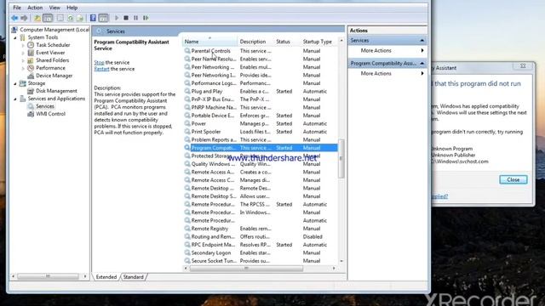Viewport: 545px width, 306px height.
Task: Click the gear icon beside Print Spooler
Action: pos(187,132)
